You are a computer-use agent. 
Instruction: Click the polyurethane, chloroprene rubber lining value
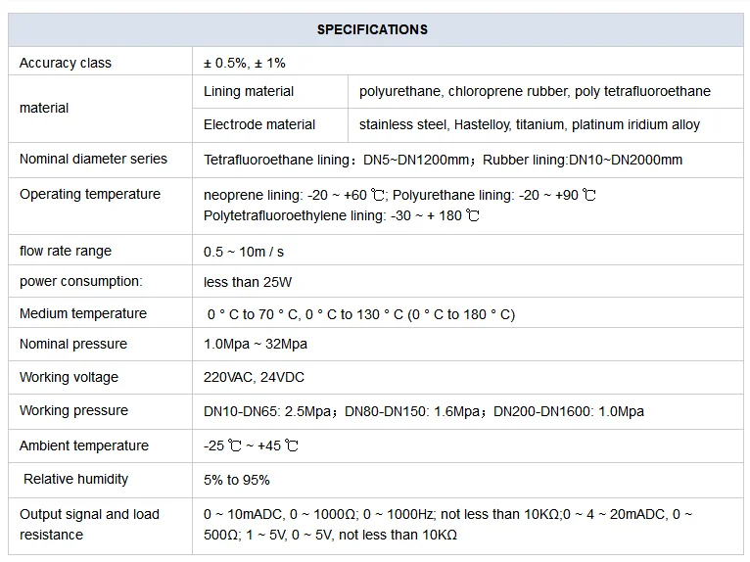pyautogui.click(x=535, y=91)
